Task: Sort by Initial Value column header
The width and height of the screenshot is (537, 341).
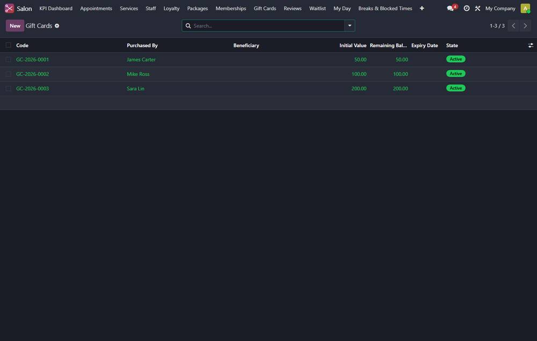Action: coord(353,45)
